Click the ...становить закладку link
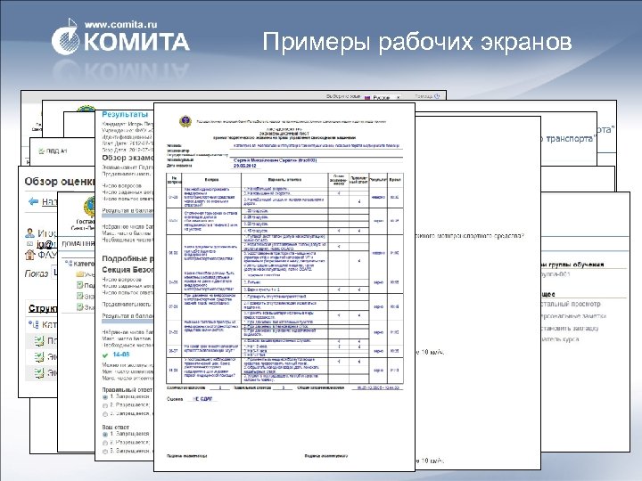642x481 pixels. pos(570,328)
